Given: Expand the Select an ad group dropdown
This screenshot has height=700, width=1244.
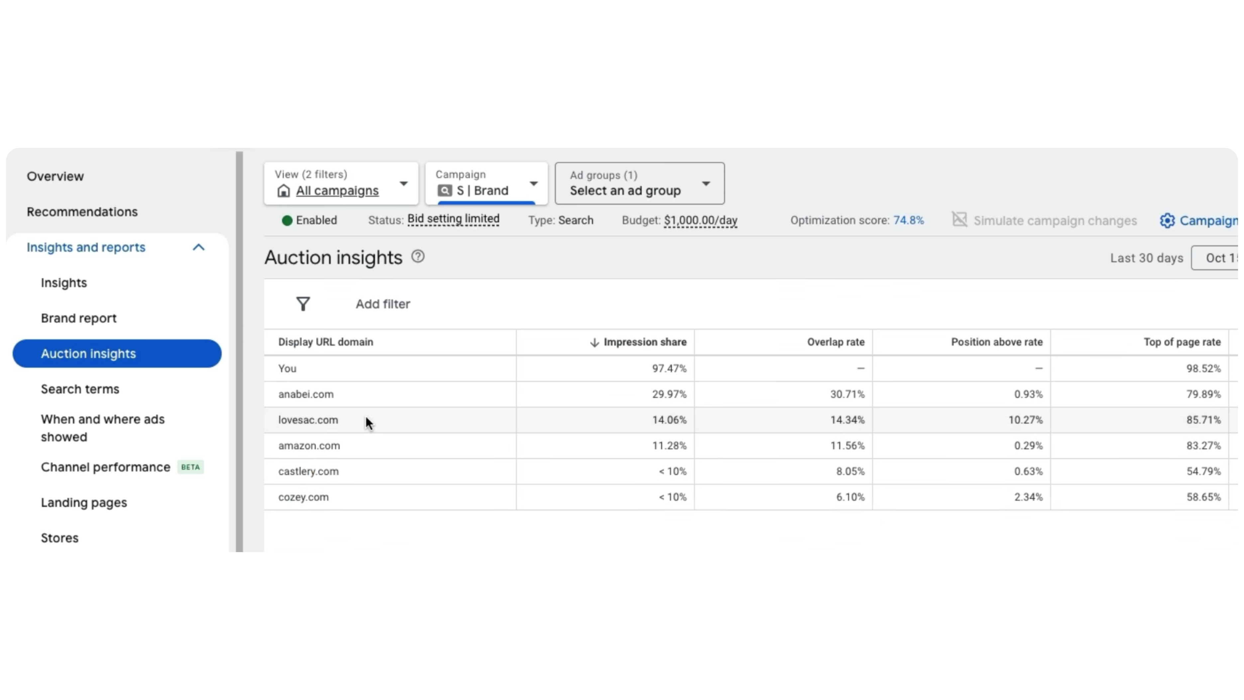Looking at the screenshot, I should pyautogui.click(x=705, y=183).
